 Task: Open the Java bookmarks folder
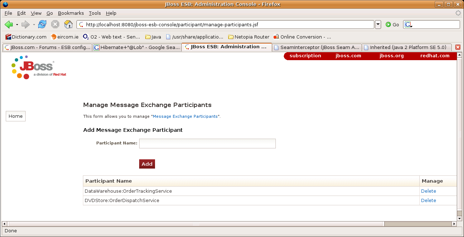pos(153,37)
